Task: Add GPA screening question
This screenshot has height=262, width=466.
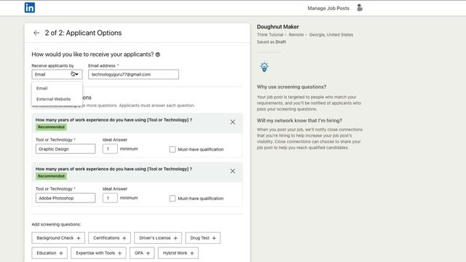Action: pyautogui.click(x=142, y=253)
